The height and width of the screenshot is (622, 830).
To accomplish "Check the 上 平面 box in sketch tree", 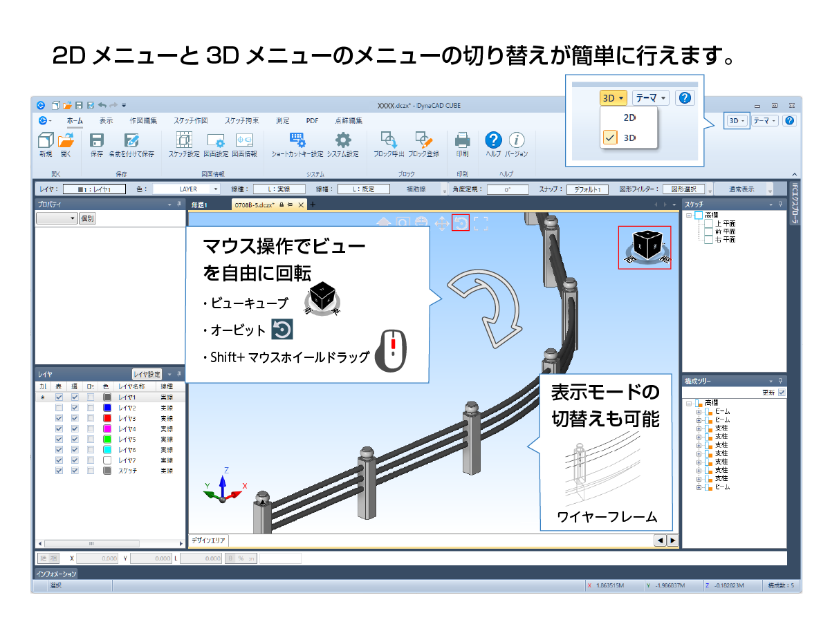I will click(x=708, y=224).
